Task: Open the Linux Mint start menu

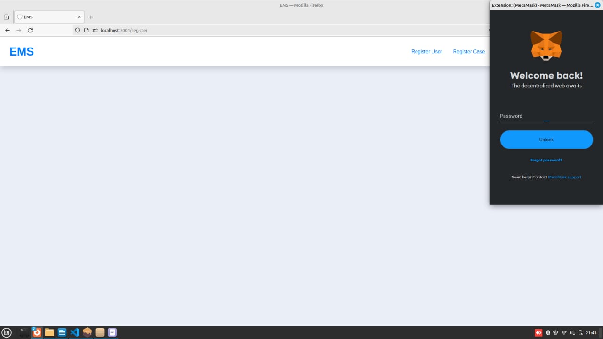Action: pos(7,332)
